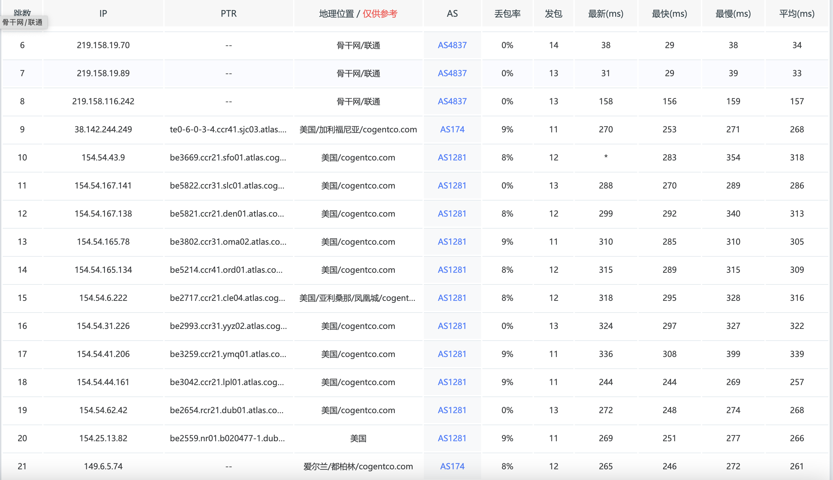Click PTR be5214.ccr41.ord01.atlas.co...
The height and width of the screenshot is (480, 833).
[x=226, y=270]
